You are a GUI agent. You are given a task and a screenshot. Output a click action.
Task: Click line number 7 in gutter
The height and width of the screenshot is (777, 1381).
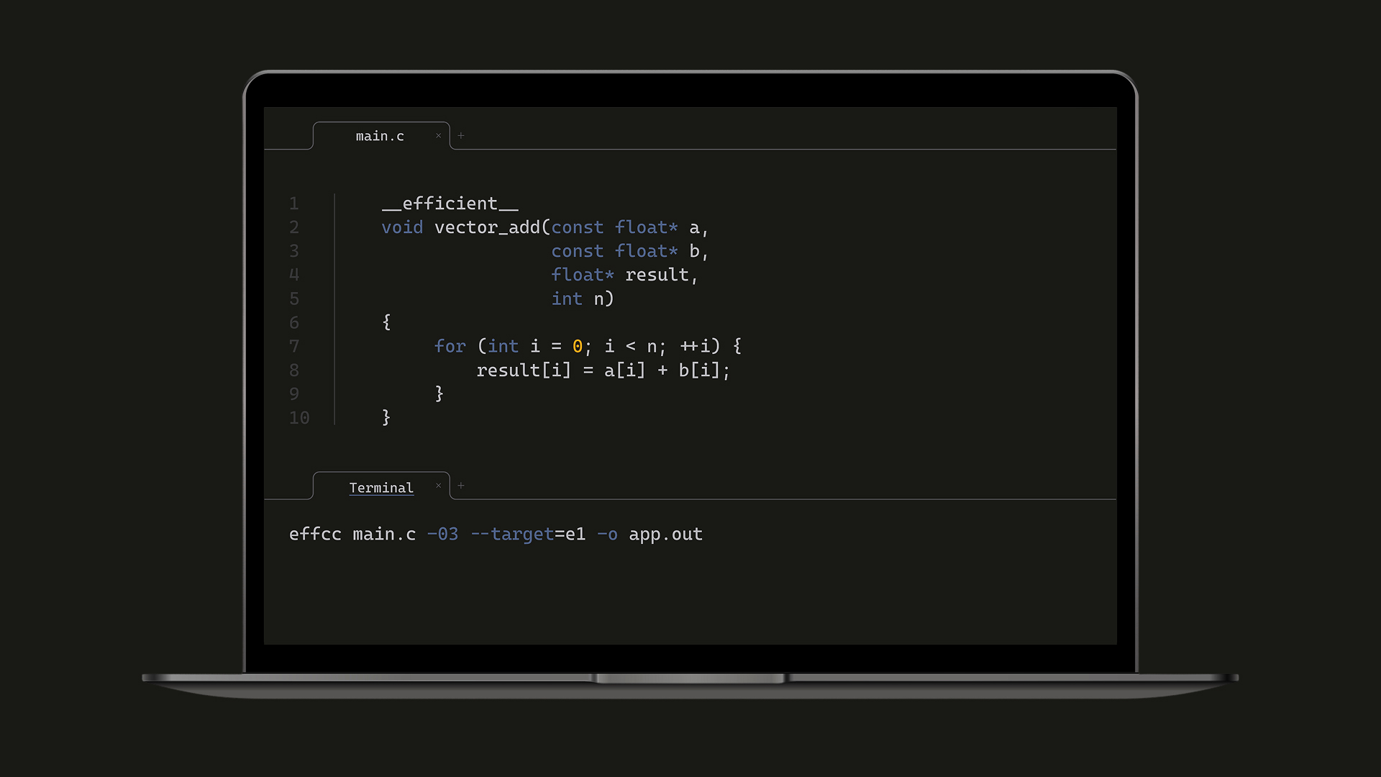pos(294,346)
